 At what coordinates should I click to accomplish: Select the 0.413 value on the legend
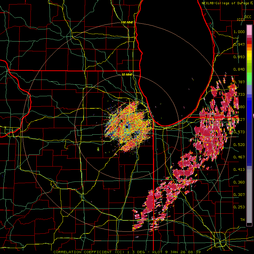pos(239,170)
